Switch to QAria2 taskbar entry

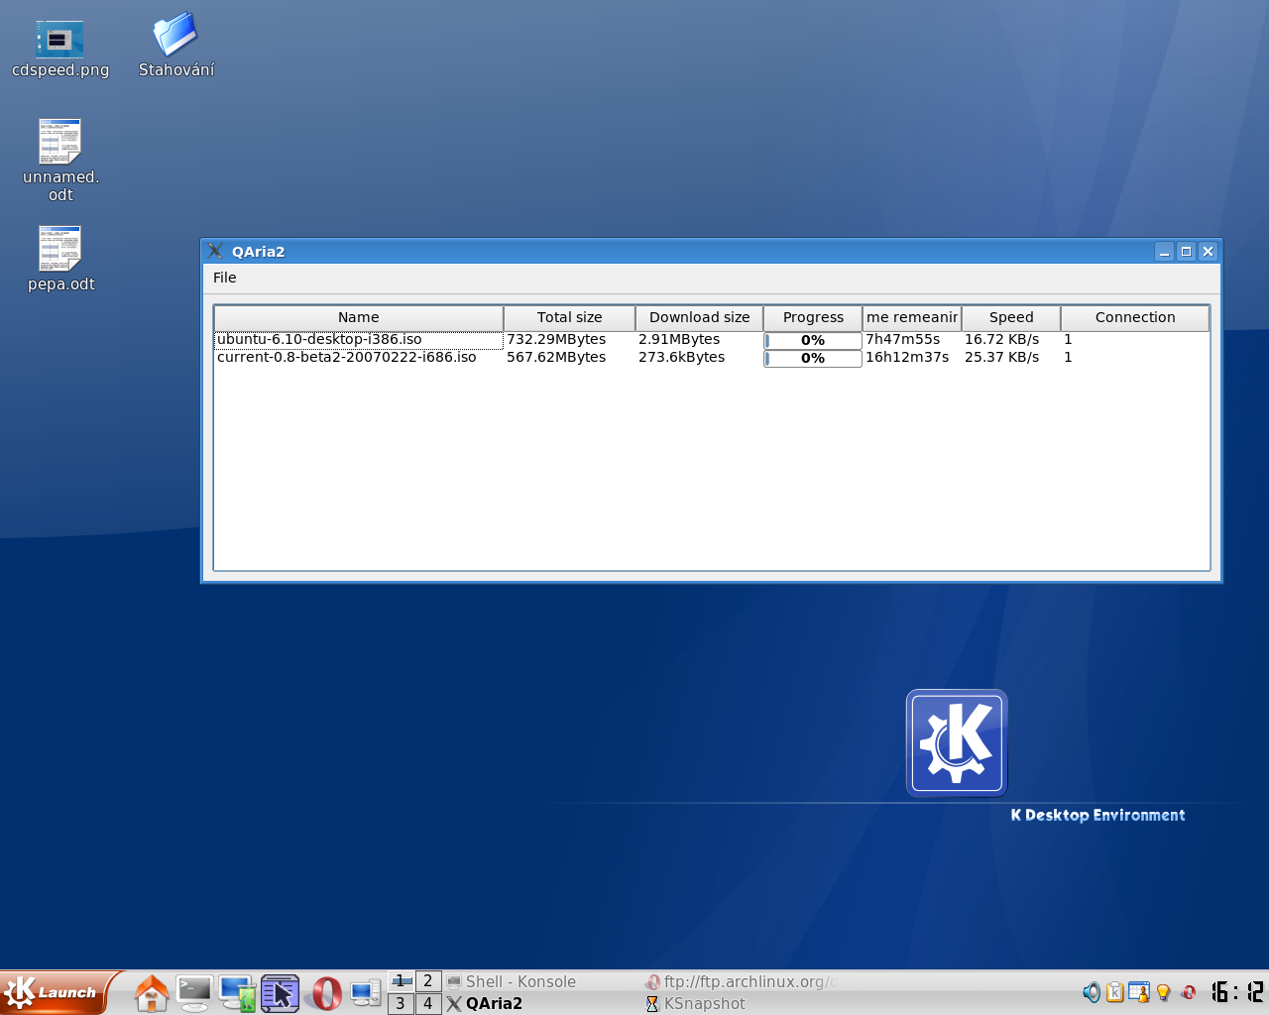click(x=541, y=1003)
